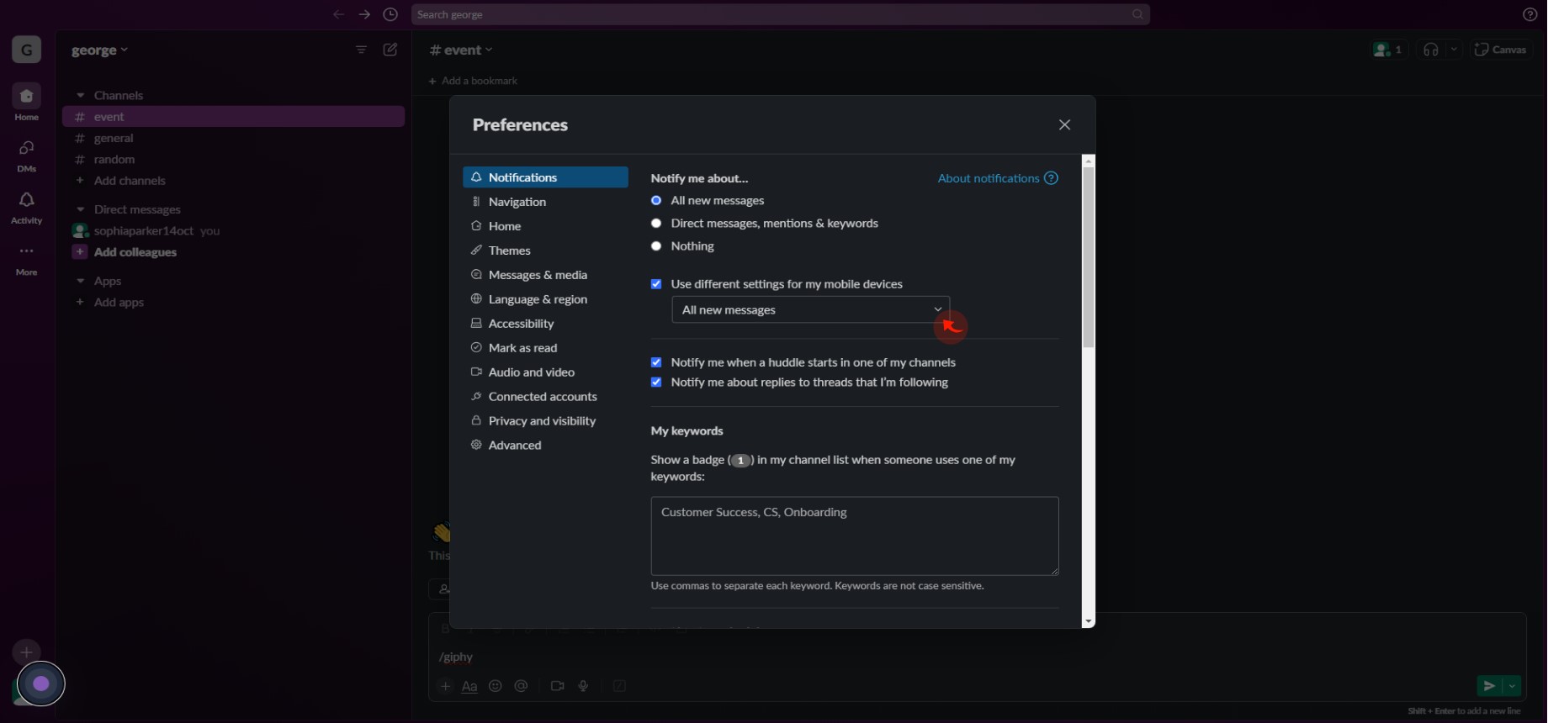The height and width of the screenshot is (723, 1548).
Task: Open Privacy and visibility preferences
Action: (x=545, y=421)
